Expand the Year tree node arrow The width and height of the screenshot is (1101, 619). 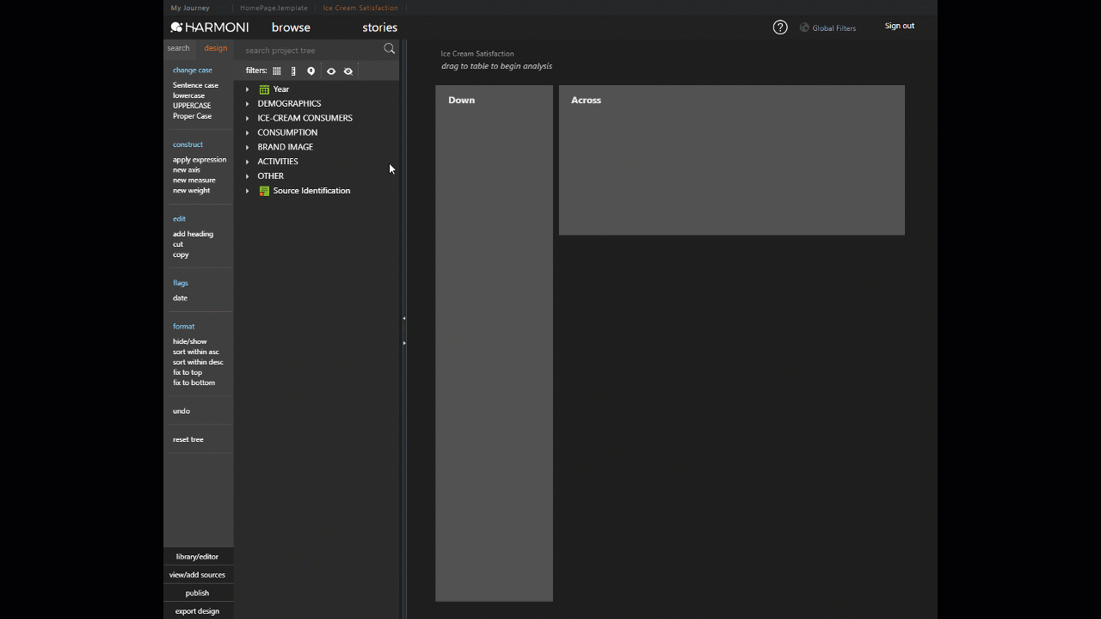[x=247, y=89]
